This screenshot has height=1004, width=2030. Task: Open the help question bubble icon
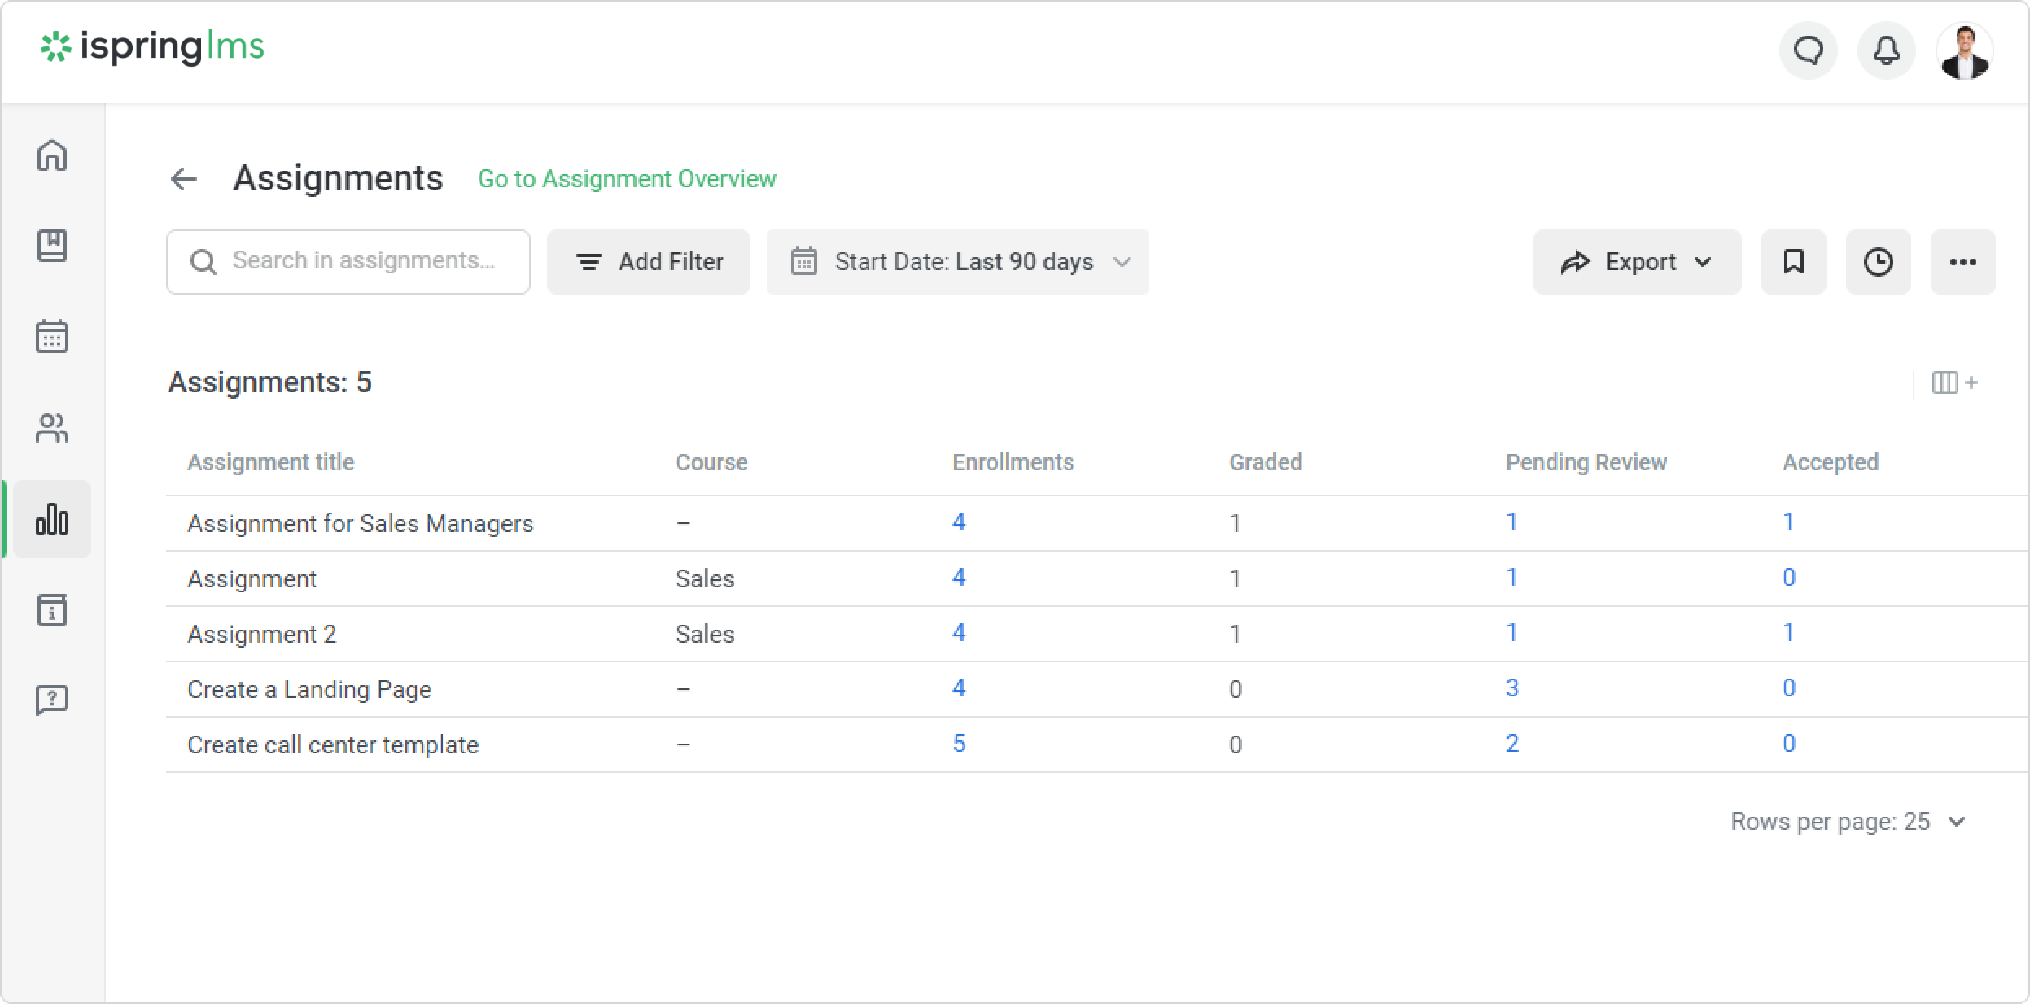(x=52, y=700)
